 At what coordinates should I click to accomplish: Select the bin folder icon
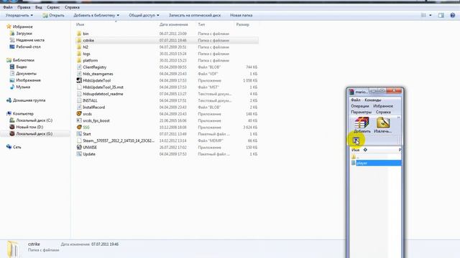79,34
